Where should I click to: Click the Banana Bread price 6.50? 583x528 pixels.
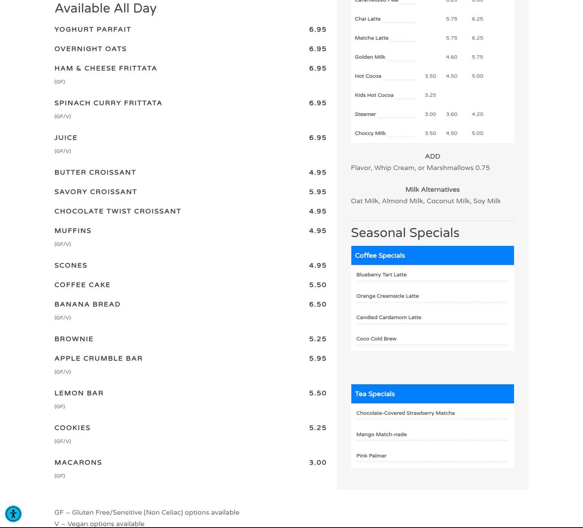[317, 305]
